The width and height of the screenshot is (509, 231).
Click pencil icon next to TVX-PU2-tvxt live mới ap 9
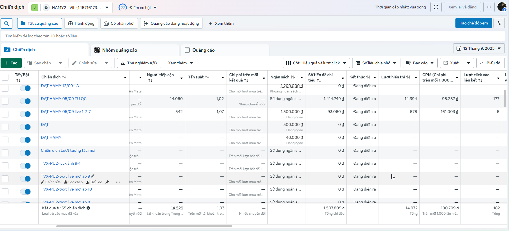pos(93,176)
